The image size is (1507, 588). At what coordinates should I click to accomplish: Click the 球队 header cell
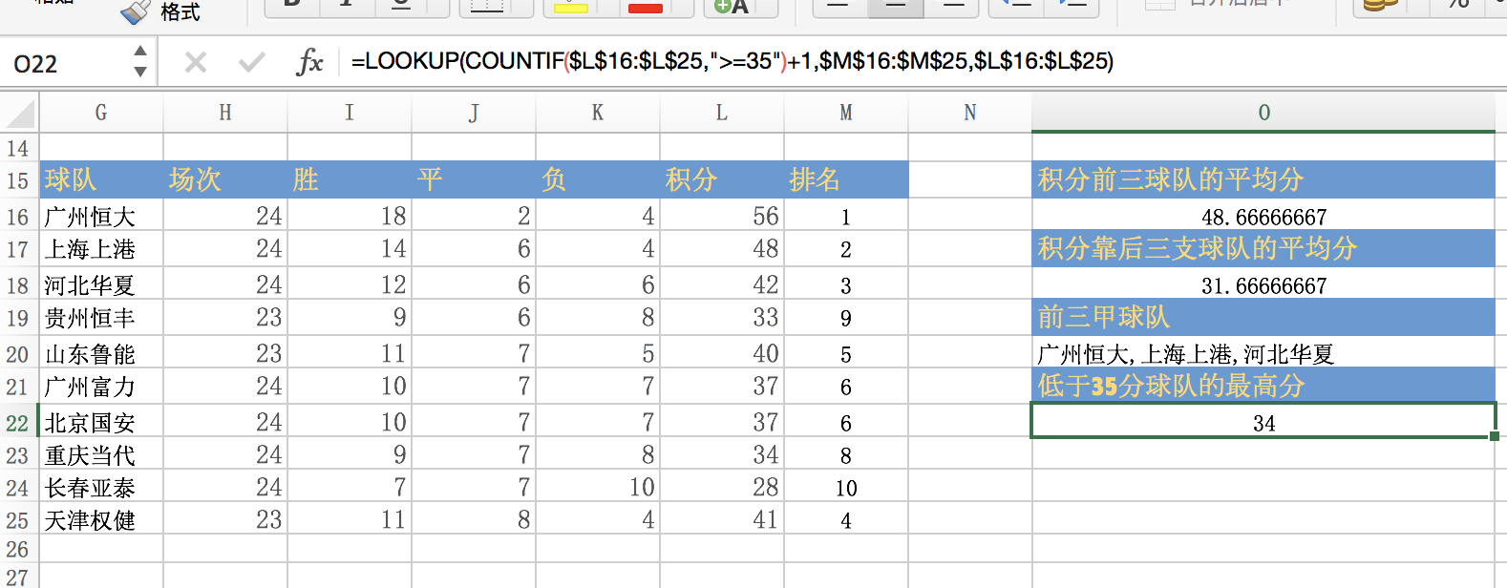coord(101,179)
